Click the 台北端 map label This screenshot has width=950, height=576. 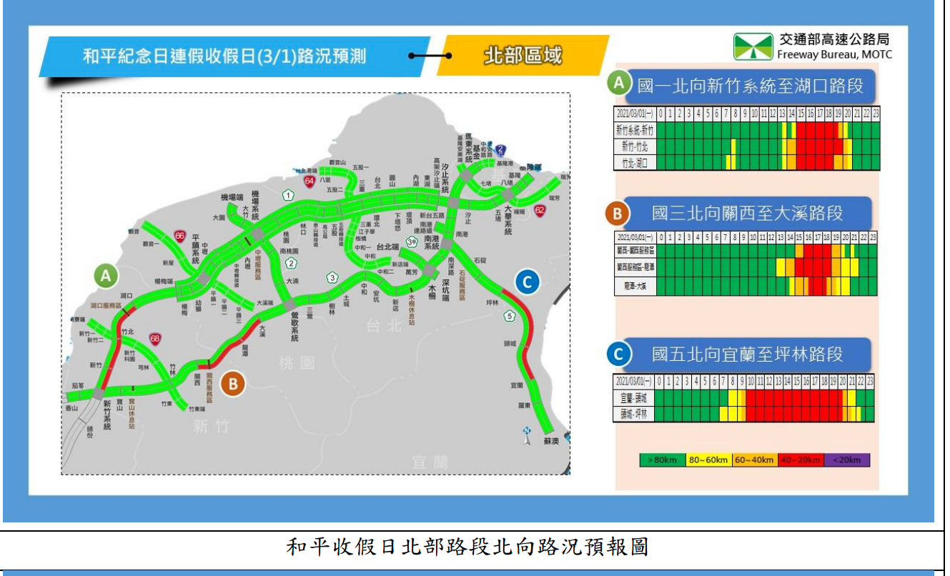pos(387,246)
